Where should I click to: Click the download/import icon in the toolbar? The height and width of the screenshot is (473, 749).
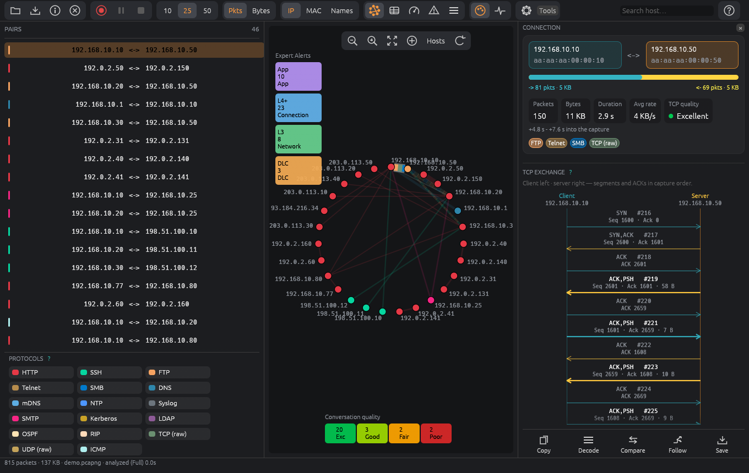point(35,10)
